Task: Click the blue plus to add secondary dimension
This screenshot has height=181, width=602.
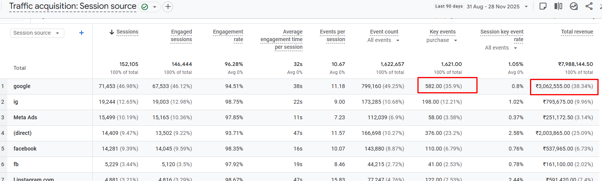Action: (x=81, y=33)
